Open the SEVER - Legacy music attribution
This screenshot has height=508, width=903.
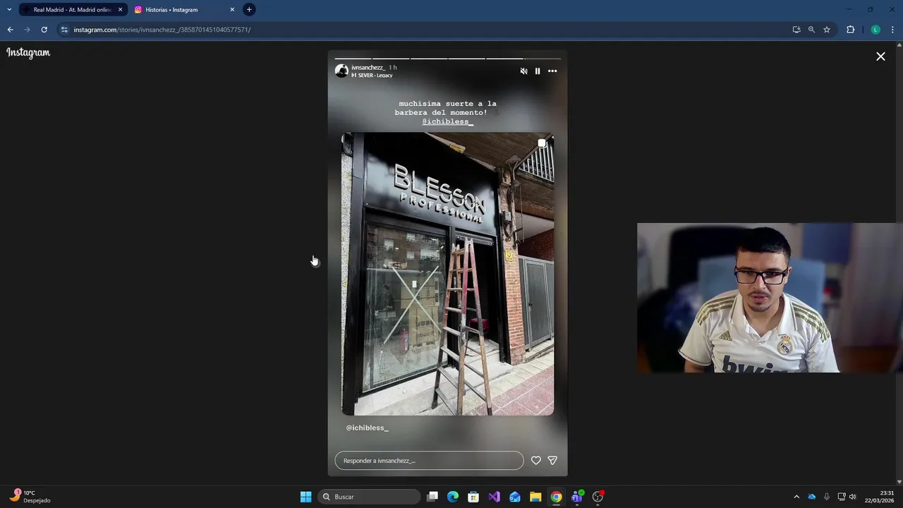[372, 75]
